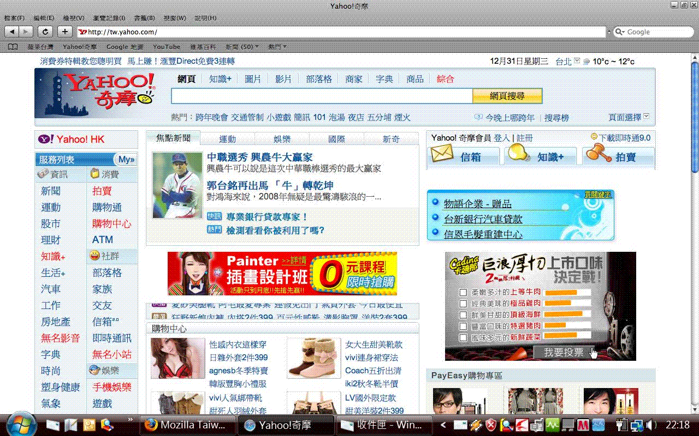Open the YouTube bookmark
699x436 pixels.
point(167,47)
